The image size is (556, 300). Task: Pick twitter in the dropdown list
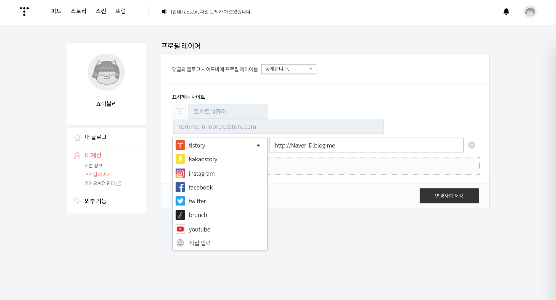[197, 201]
